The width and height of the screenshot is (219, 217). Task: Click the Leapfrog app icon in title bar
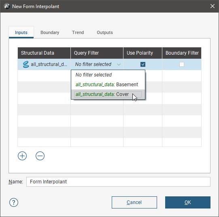(x=7, y=6)
